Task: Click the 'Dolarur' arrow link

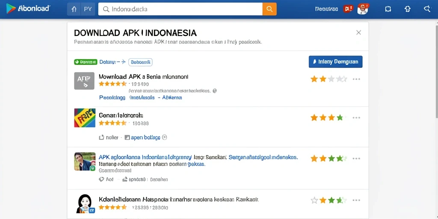Action: tap(112, 62)
